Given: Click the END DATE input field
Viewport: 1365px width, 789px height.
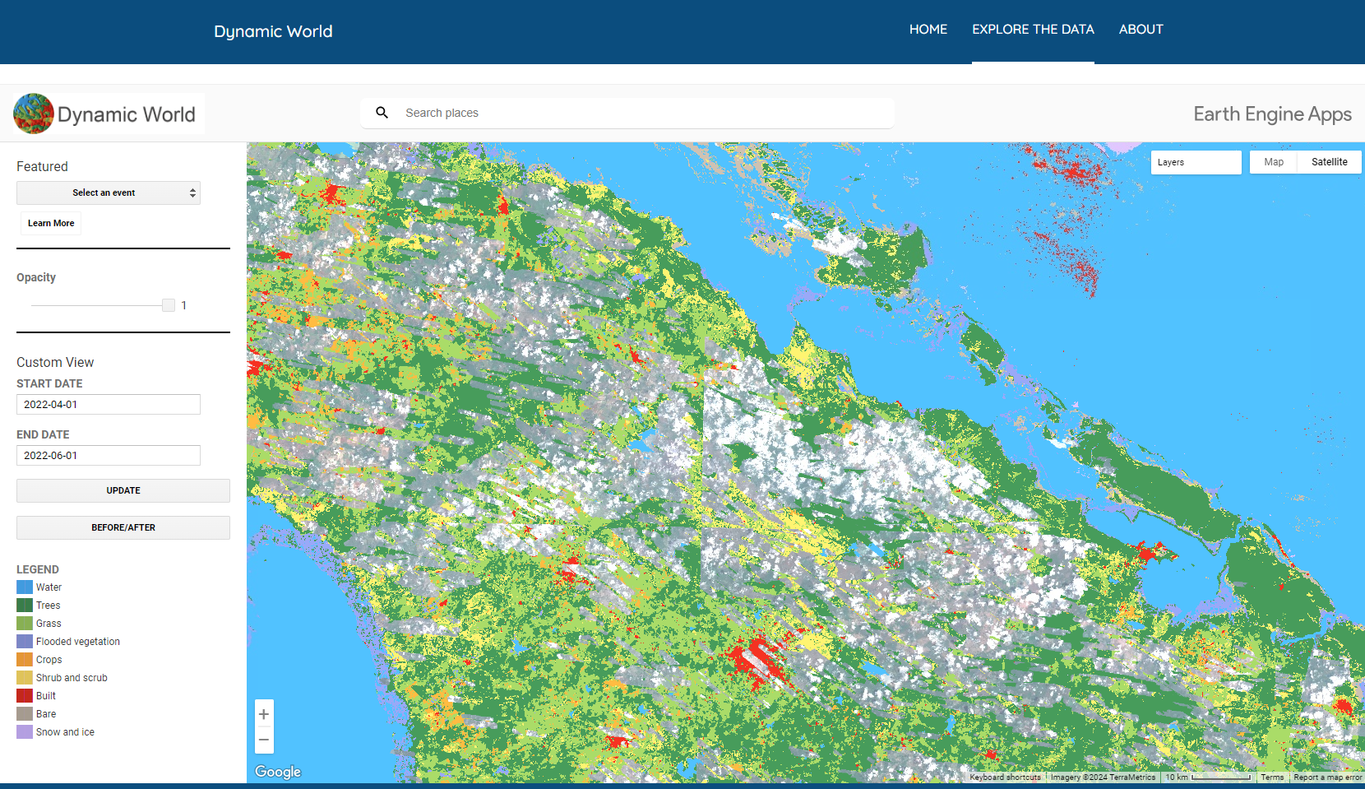Looking at the screenshot, I should [x=109, y=456].
